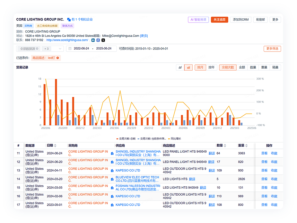
Task: Click chart icon beside BLUEVIEW ELEC OPTIC TECH
Action: (x=112, y=179)
